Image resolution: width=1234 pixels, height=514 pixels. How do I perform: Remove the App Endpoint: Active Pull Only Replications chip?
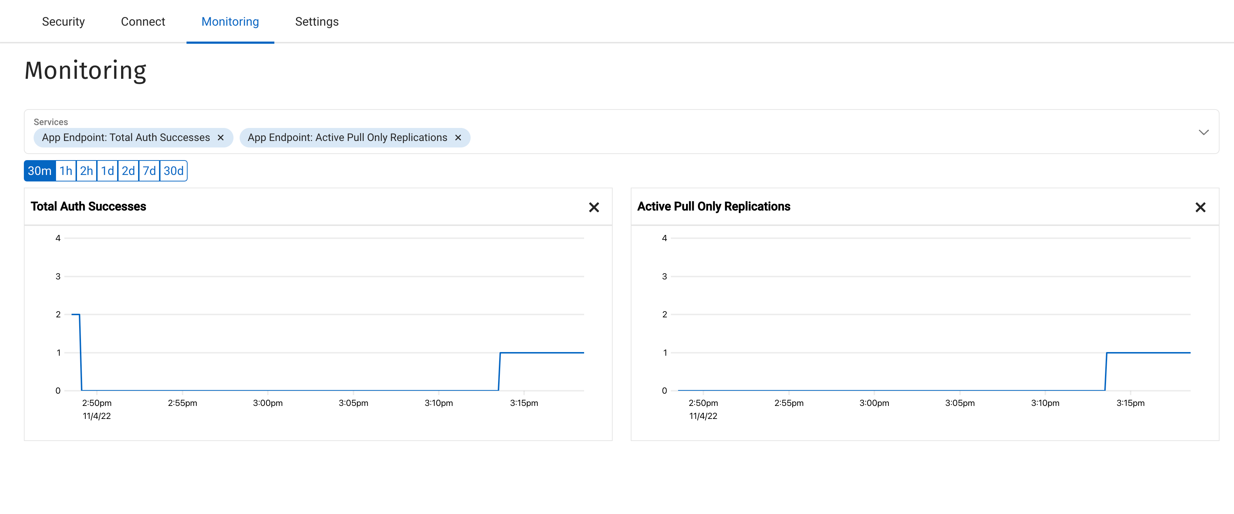[x=458, y=137]
